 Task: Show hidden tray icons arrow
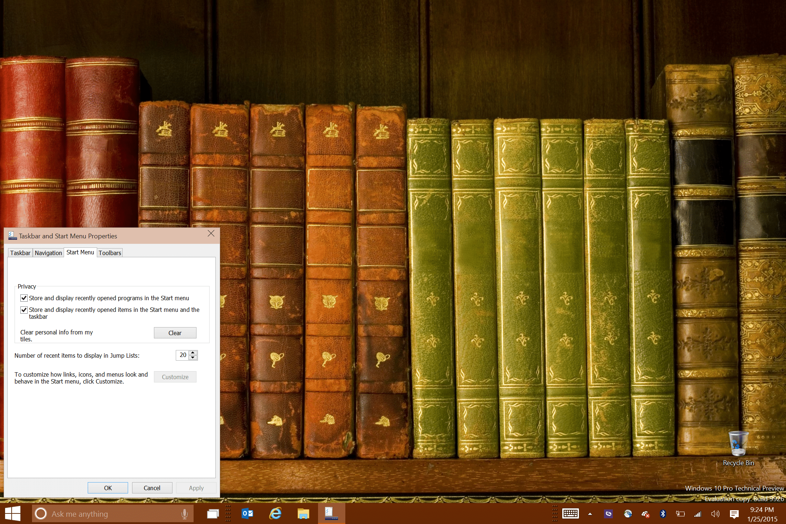click(590, 514)
